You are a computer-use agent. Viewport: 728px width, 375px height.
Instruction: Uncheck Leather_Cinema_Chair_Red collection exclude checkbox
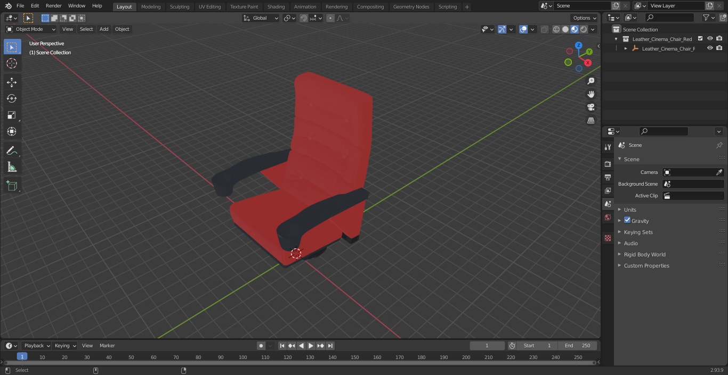[700, 39]
